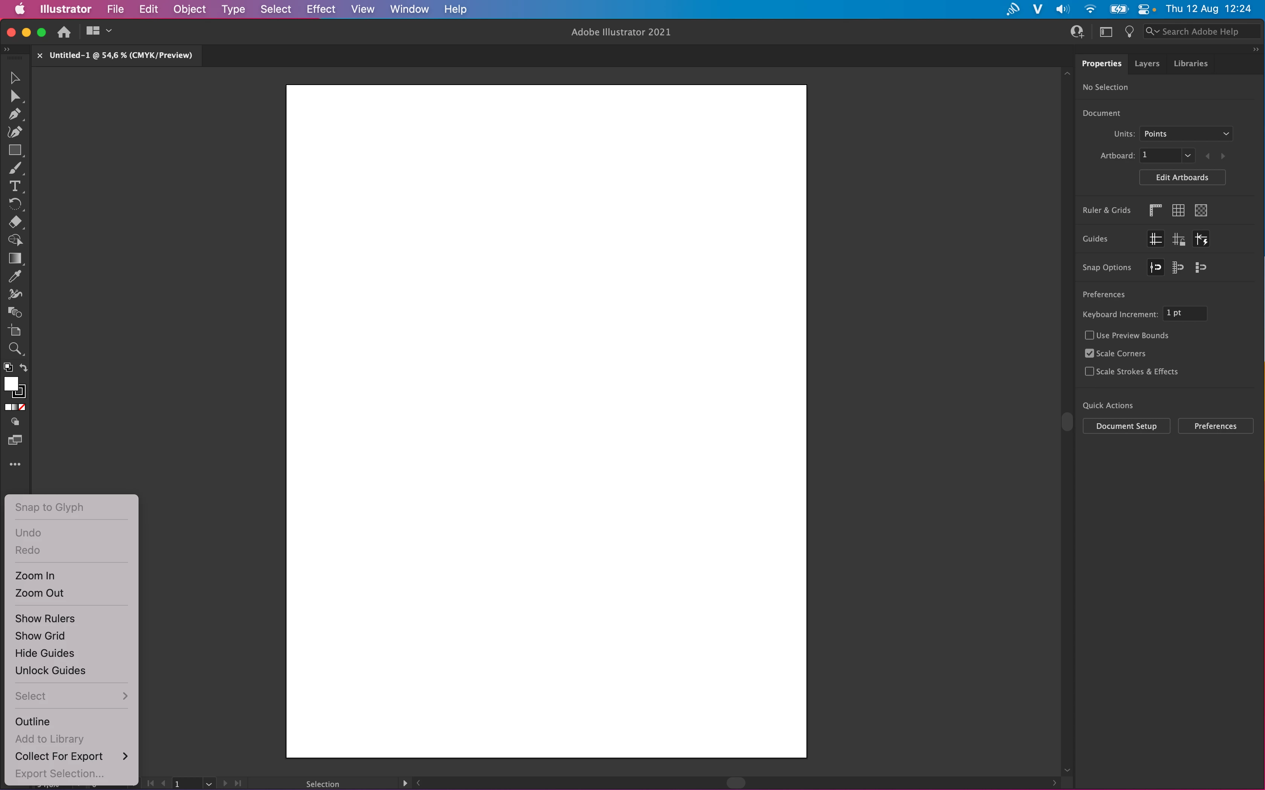Switch to the Layers tab
The height and width of the screenshot is (790, 1265).
1147,63
